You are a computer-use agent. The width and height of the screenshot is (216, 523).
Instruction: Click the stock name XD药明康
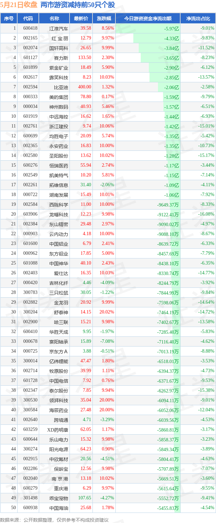(58, 430)
